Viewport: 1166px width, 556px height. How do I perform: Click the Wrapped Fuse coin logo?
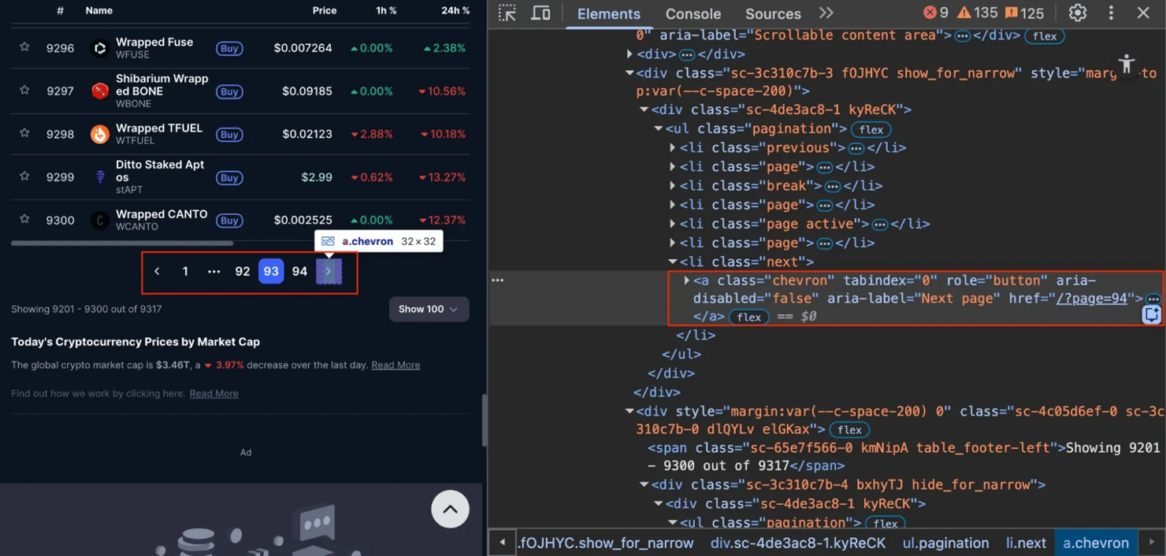pos(100,48)
